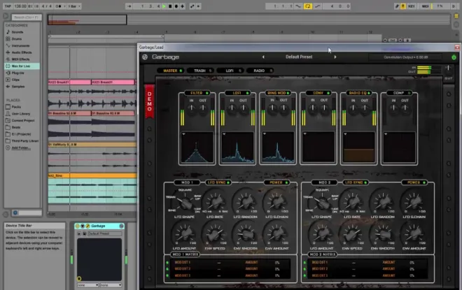The height and width of the screenshot is (290, 462).
Task: Click the wrench icon on Garbage device
Action: pyautogui.click(x=87, y=226)
